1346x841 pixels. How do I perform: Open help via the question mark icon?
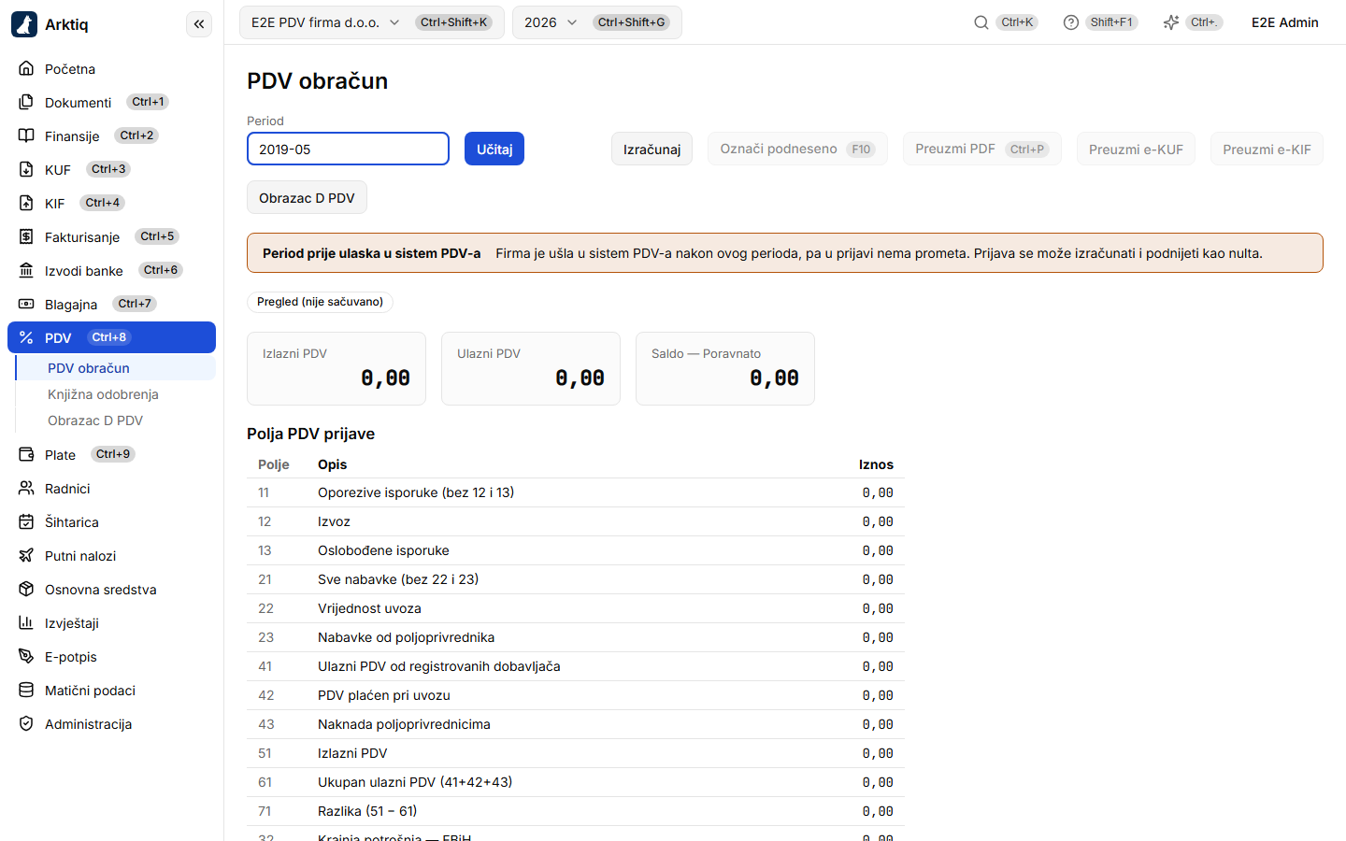(x=1071, y=22)
